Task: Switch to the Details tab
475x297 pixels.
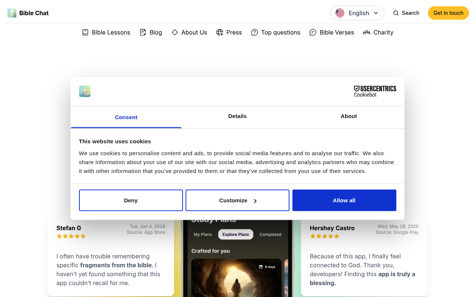Action: click(x=237, y=116)
